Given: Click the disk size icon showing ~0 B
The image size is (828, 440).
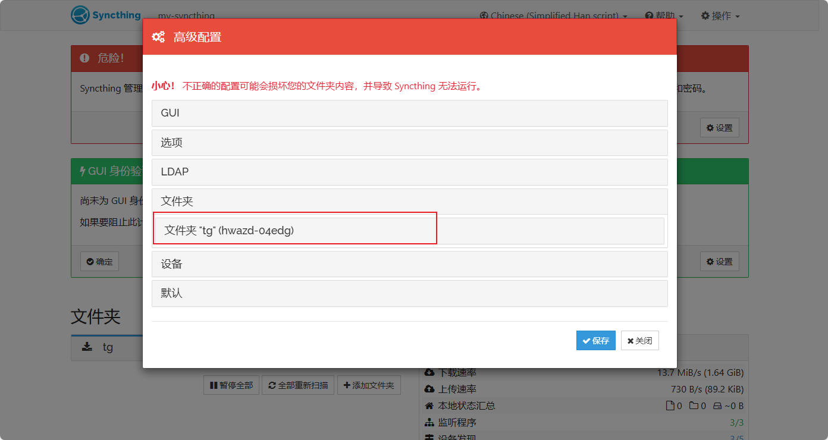Looking at the screenshot, I should tap(717, 406).
